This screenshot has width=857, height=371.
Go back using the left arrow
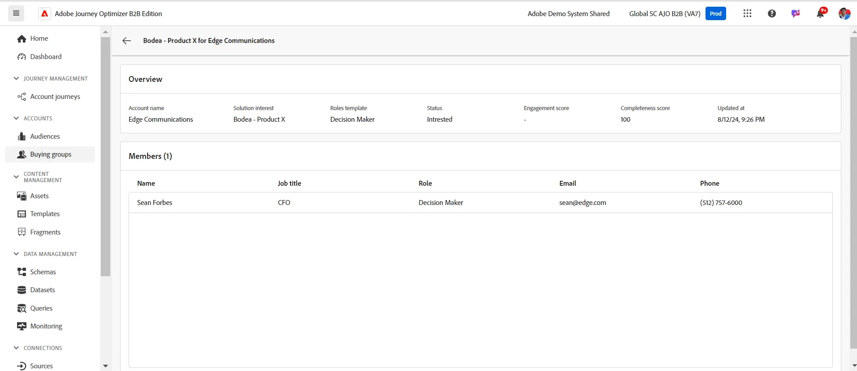(127, 41)
